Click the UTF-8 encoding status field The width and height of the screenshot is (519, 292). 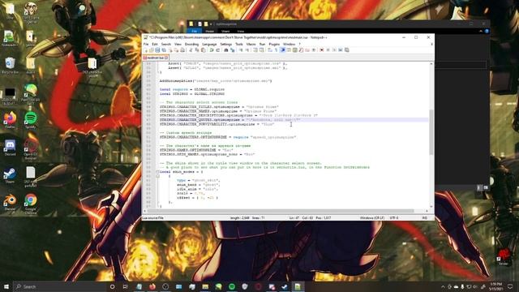tap(394, 218)
